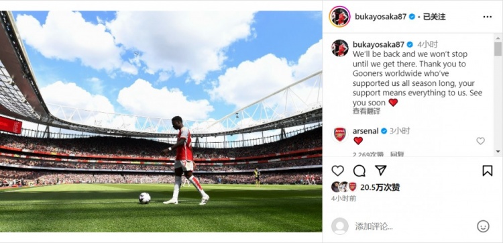503x243 pixels.
Task: Open the comment bubble icon
Action: pos(359,171)
